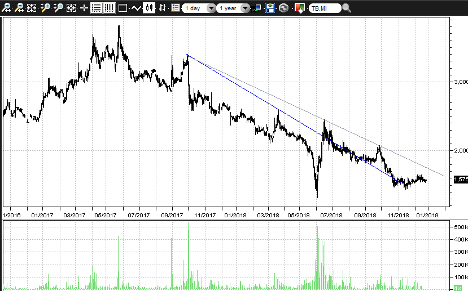The width and height of the screenshot is (468, 291).
Task: Click the 2,000 price axis label
Action: 461,150
